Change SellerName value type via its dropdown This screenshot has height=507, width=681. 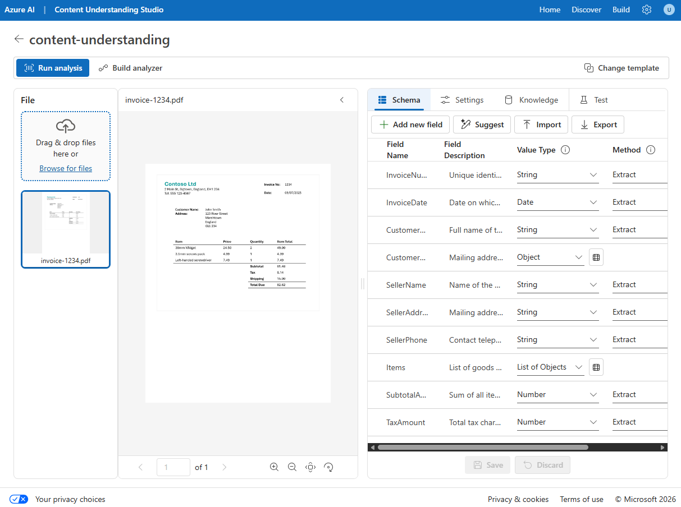[x=593, y=284]
